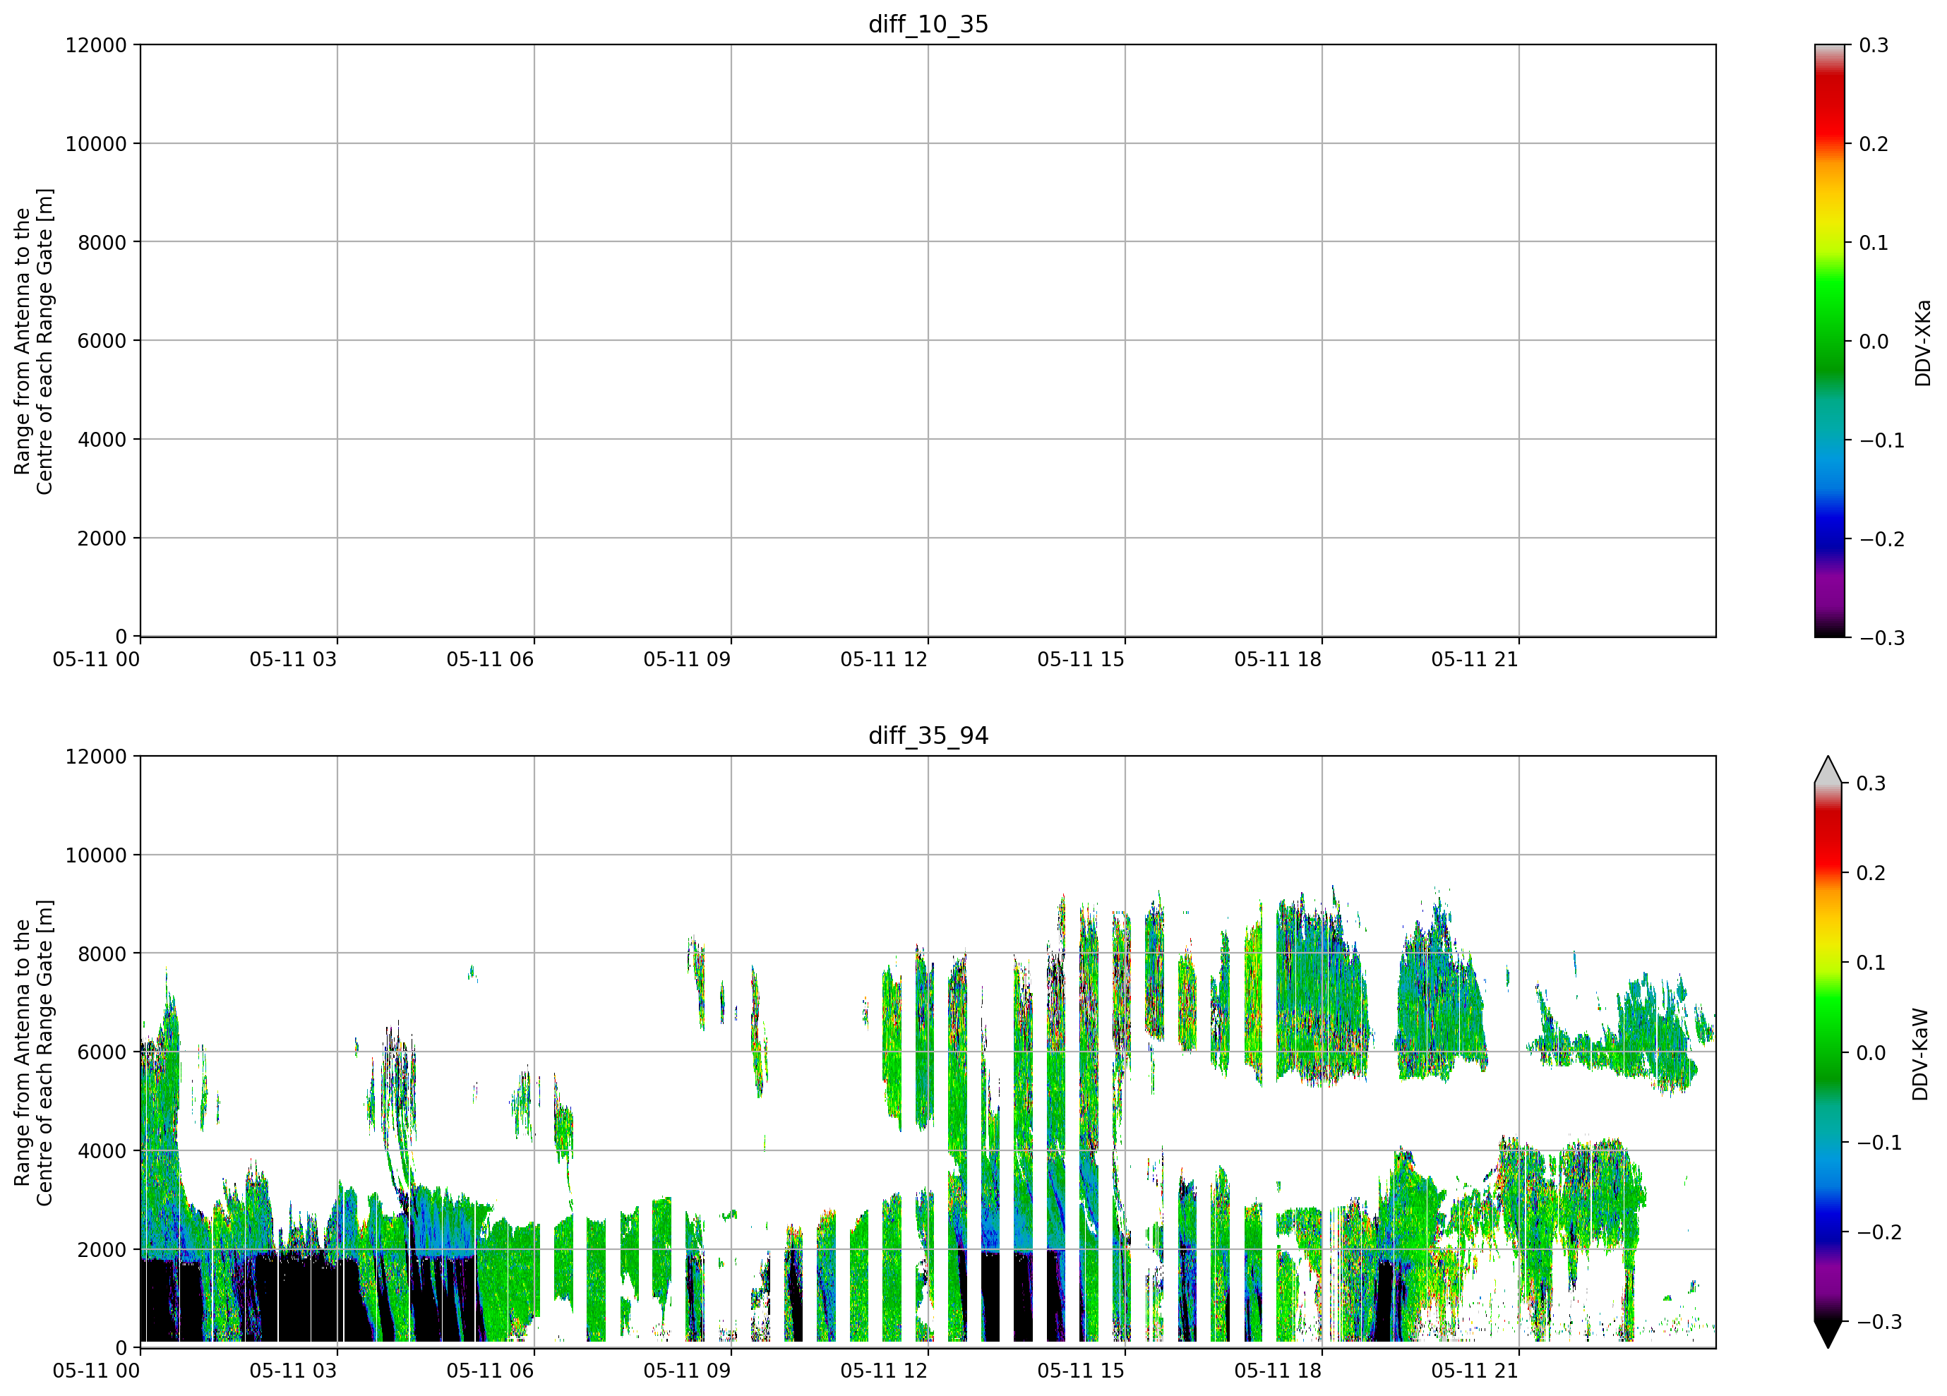1947x1396 pixels.
Task: Click the 0.0 tick on the DDV-XKa colorbar
Action: [1874, 342]
